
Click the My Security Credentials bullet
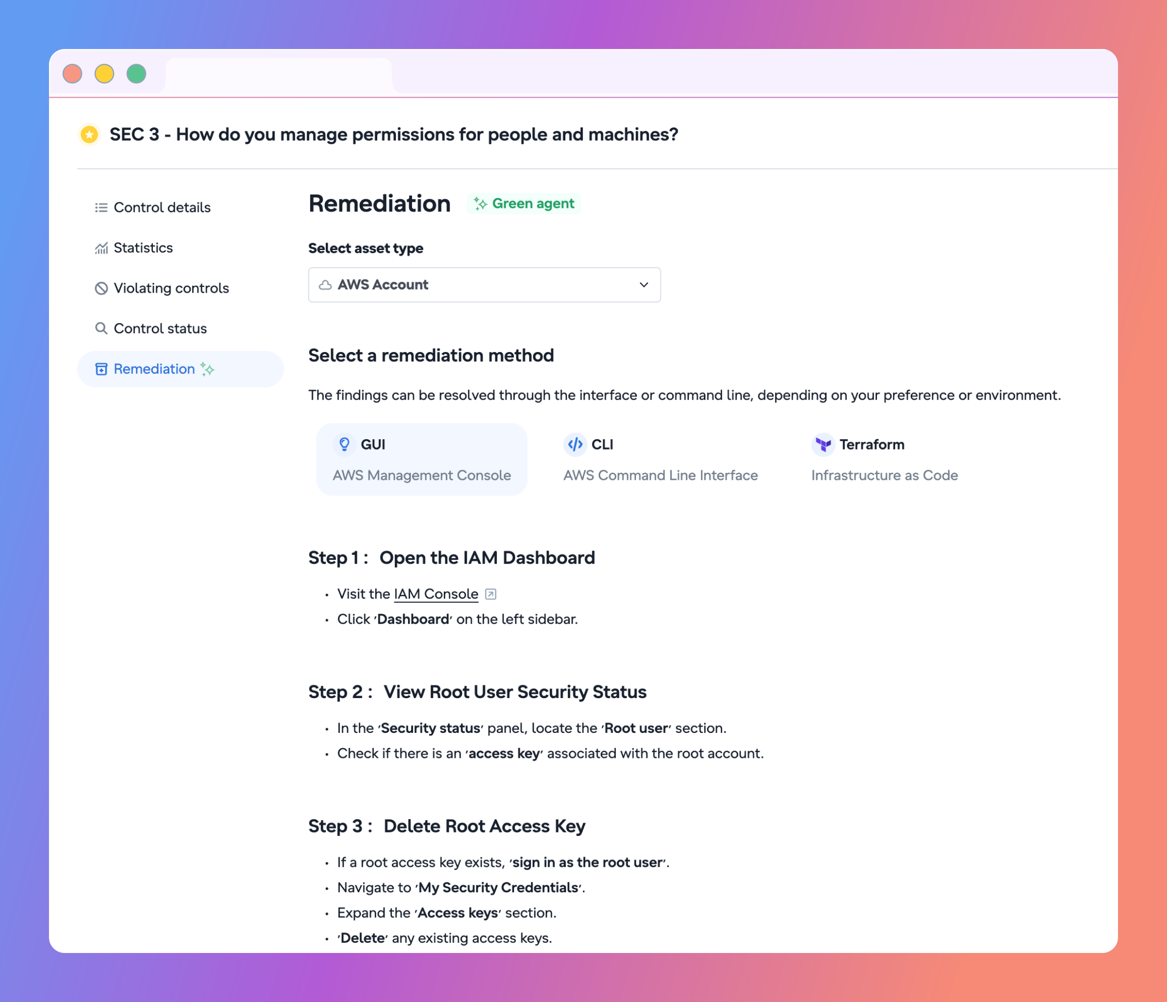click(x=462, y=888)
